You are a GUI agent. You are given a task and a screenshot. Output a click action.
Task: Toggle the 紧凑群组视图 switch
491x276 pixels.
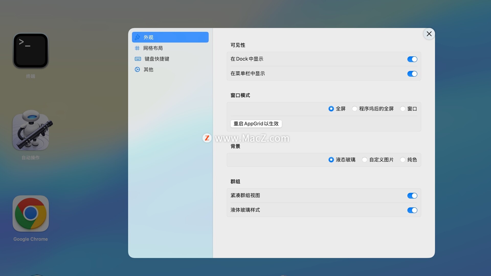tap(412, 196)
